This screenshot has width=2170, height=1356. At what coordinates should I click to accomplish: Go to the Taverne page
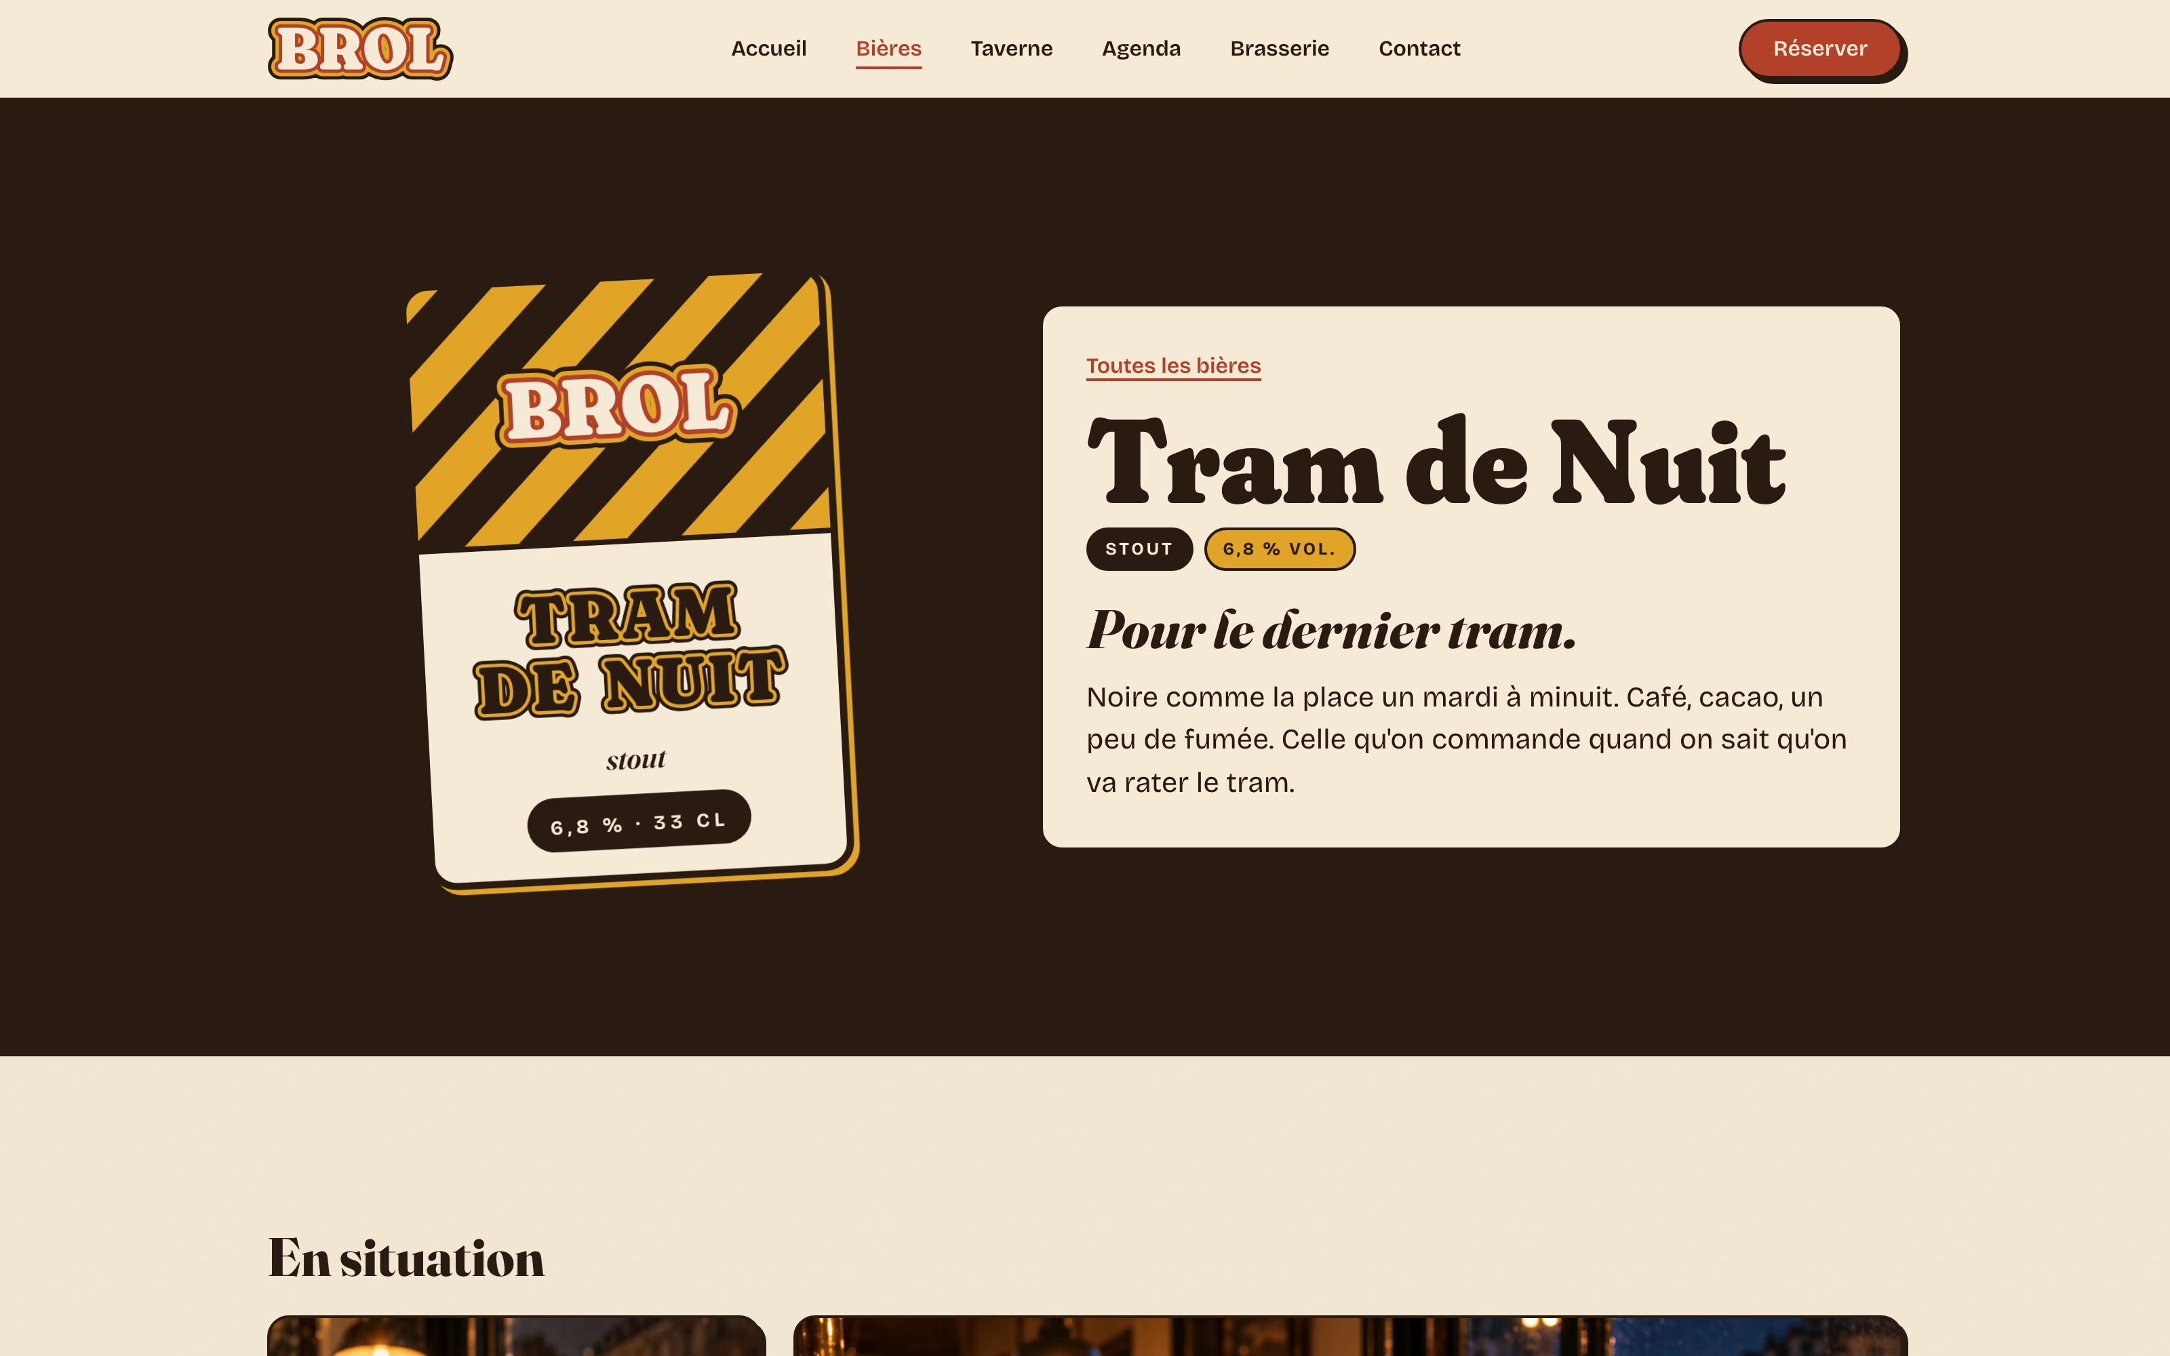(x=1012, y=48)
